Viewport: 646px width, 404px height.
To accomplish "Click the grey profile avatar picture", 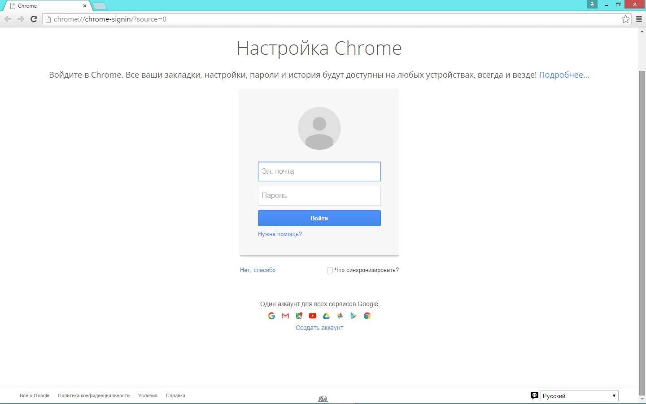I will click(319, 128).
